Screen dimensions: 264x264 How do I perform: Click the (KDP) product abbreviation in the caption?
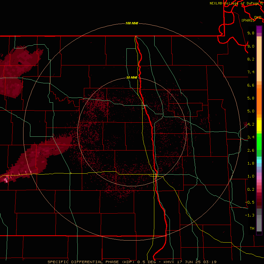click(x=128, y=262)
